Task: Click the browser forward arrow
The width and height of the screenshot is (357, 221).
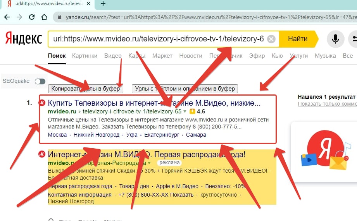Action: (x=19, y=17)
